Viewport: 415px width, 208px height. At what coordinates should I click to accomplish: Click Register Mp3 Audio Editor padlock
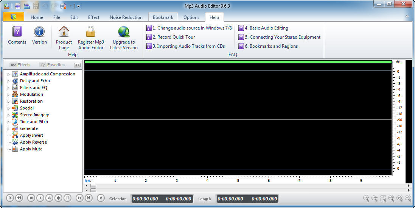(x=90, y=31)
